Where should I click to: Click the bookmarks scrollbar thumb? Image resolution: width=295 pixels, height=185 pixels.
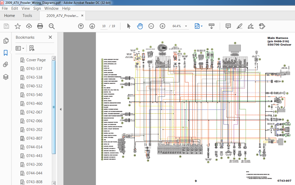[54, 107]
